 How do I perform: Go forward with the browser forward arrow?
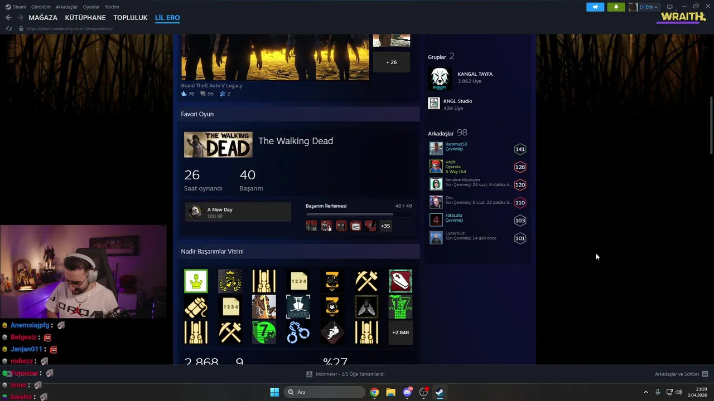(x=20, y=18)
